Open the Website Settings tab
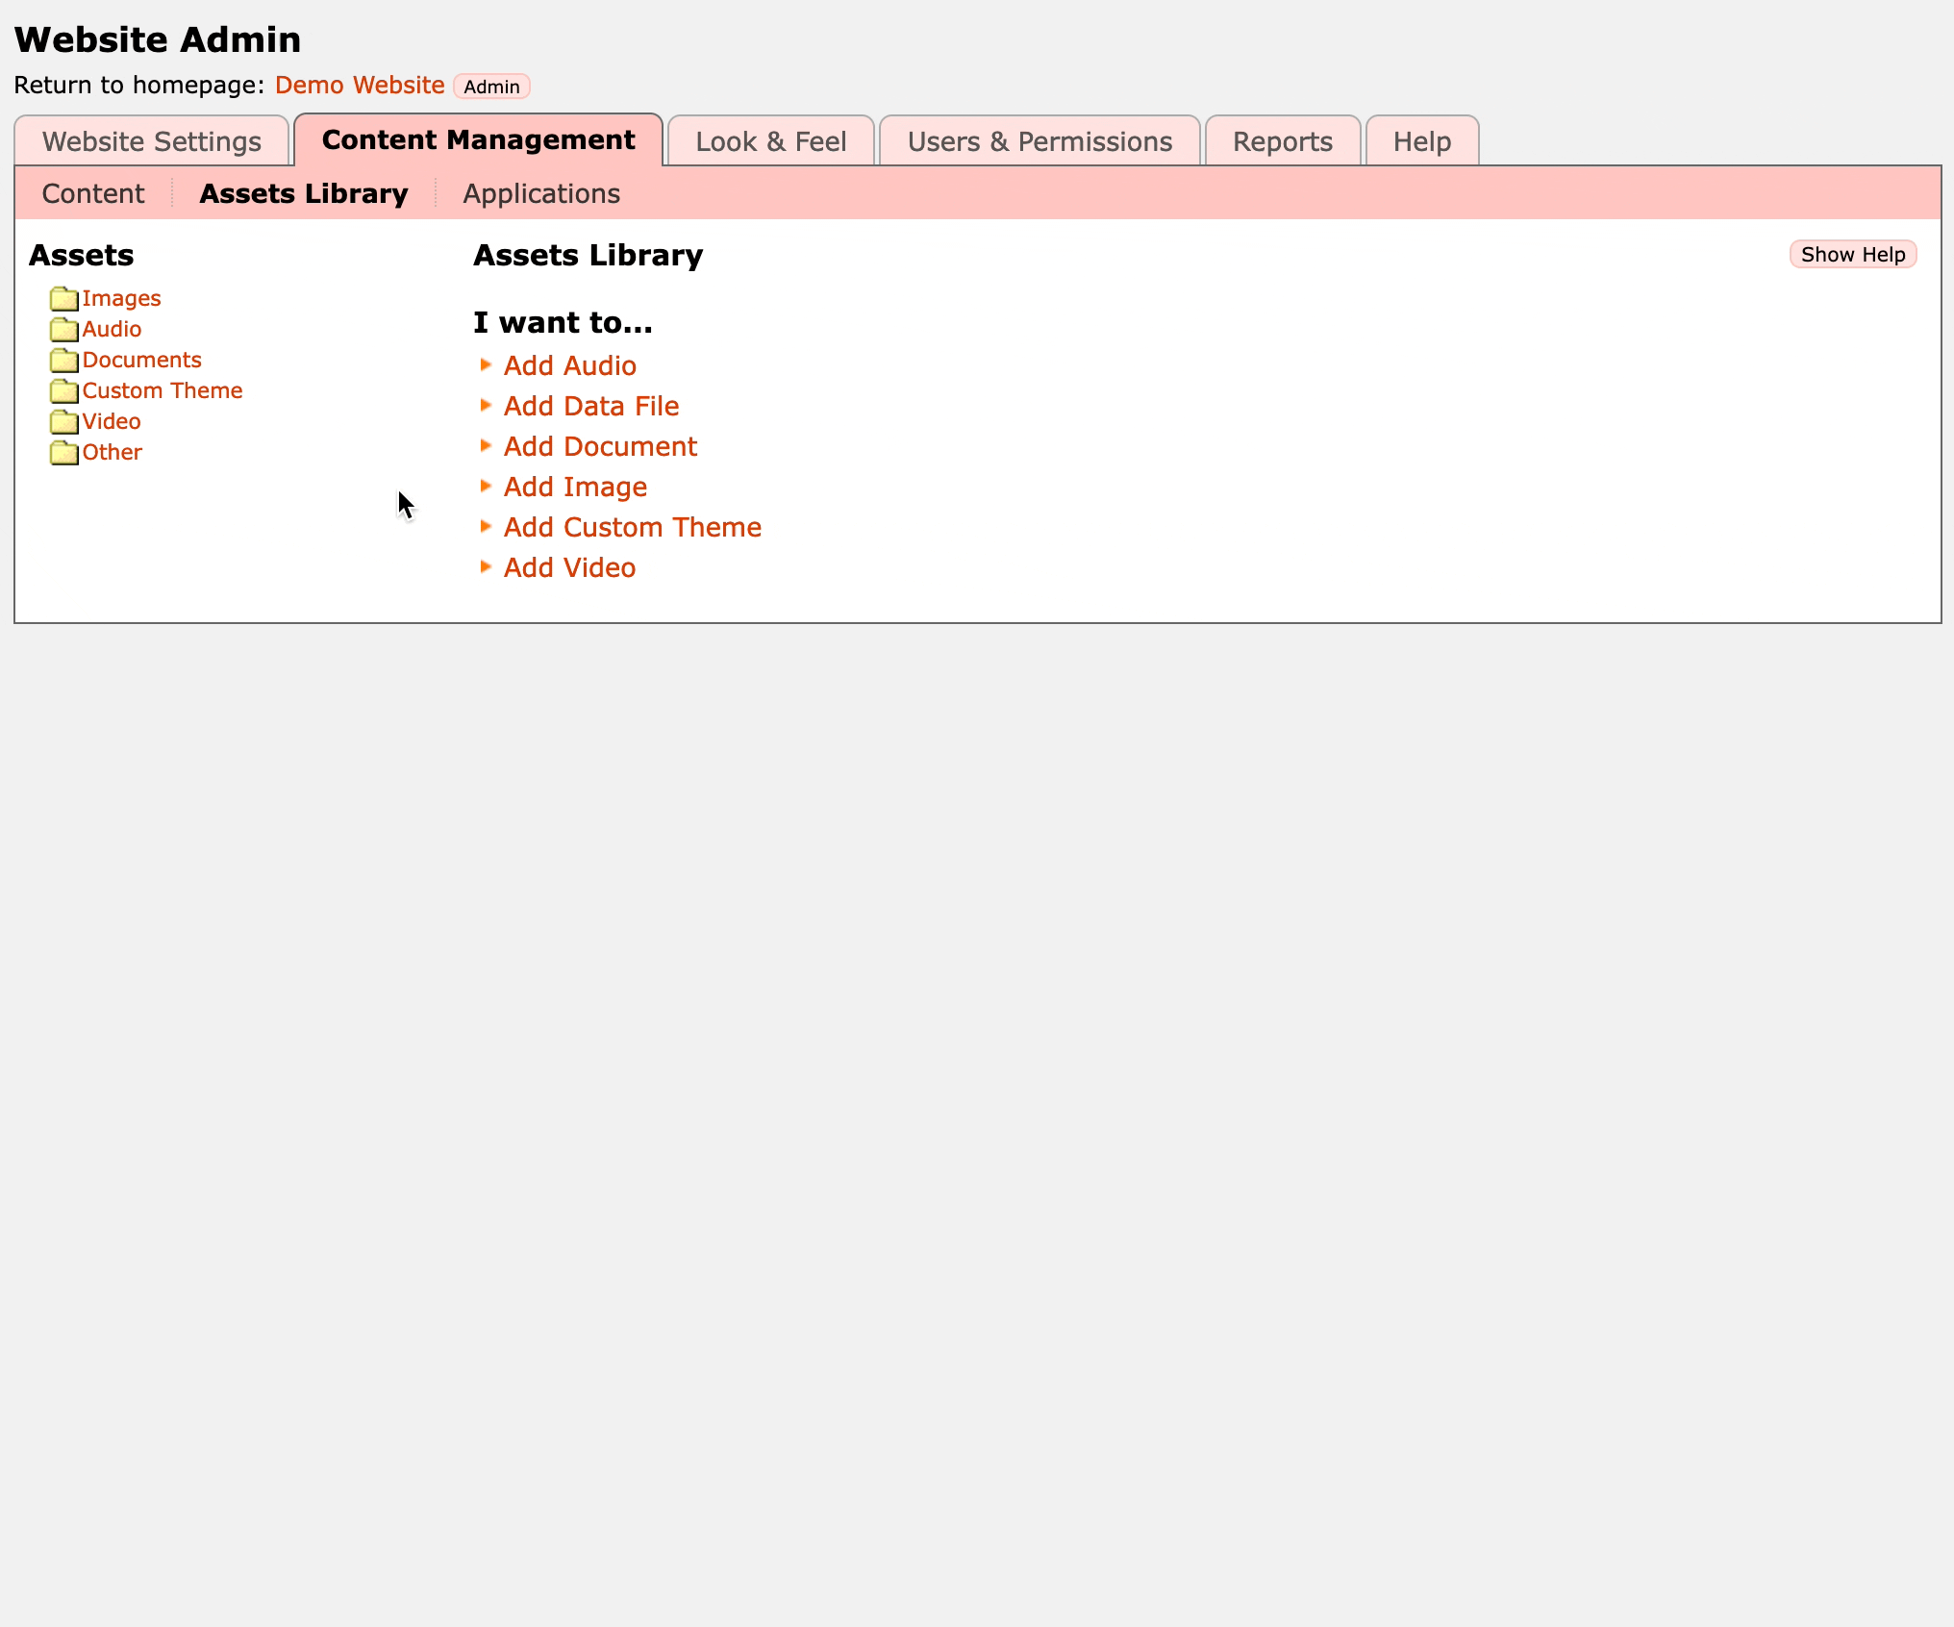The image size is (1954, 1627). pos(152,141)
